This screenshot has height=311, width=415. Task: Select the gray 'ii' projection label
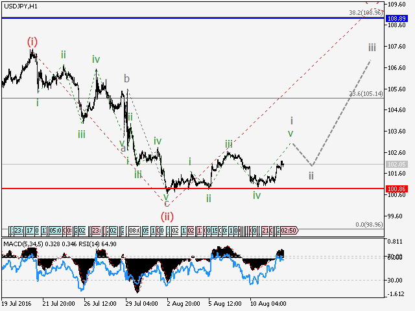tap(311, 176)
